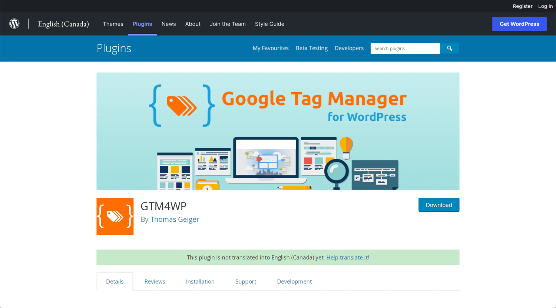Click the not translated notice text
The width and height of the screenshot is (556, 308).
[x=256, y=258]
